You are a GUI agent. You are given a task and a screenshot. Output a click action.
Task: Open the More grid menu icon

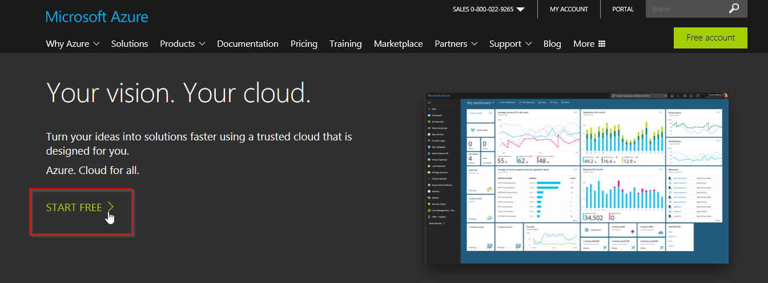[x=601, y=44]
